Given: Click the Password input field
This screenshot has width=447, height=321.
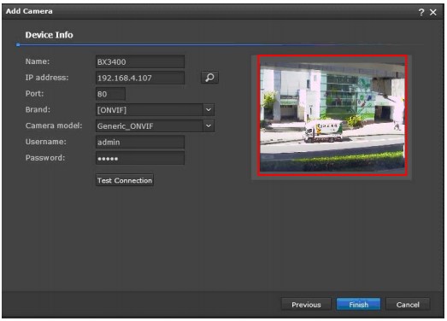Looking at the screenshot, I should point(140,158).
